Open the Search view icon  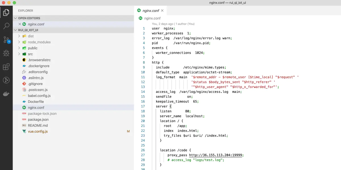tap(6, 26)
